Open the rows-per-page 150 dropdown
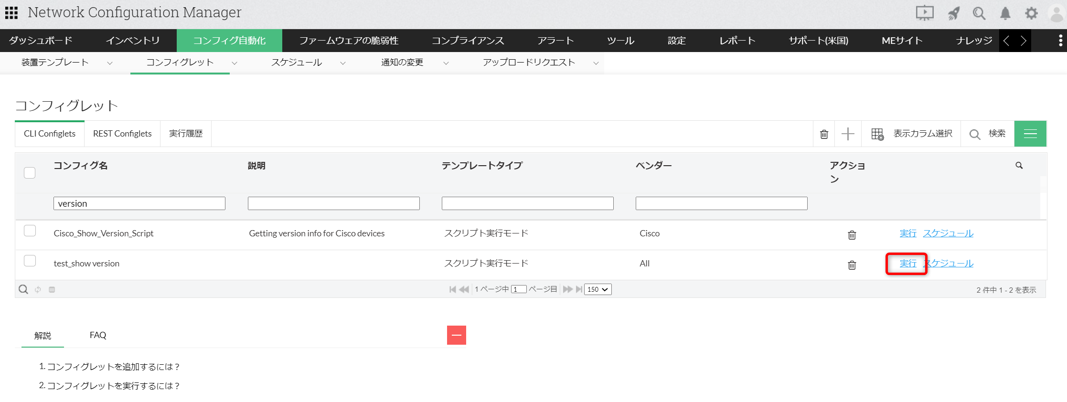 (598, 289)
